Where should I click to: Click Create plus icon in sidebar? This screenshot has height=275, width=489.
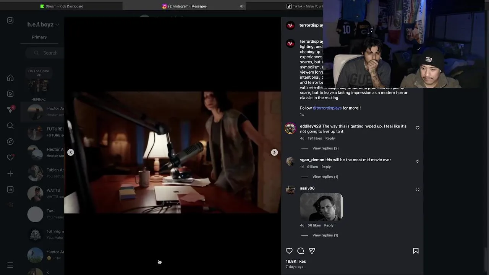(x=10, y=173)
